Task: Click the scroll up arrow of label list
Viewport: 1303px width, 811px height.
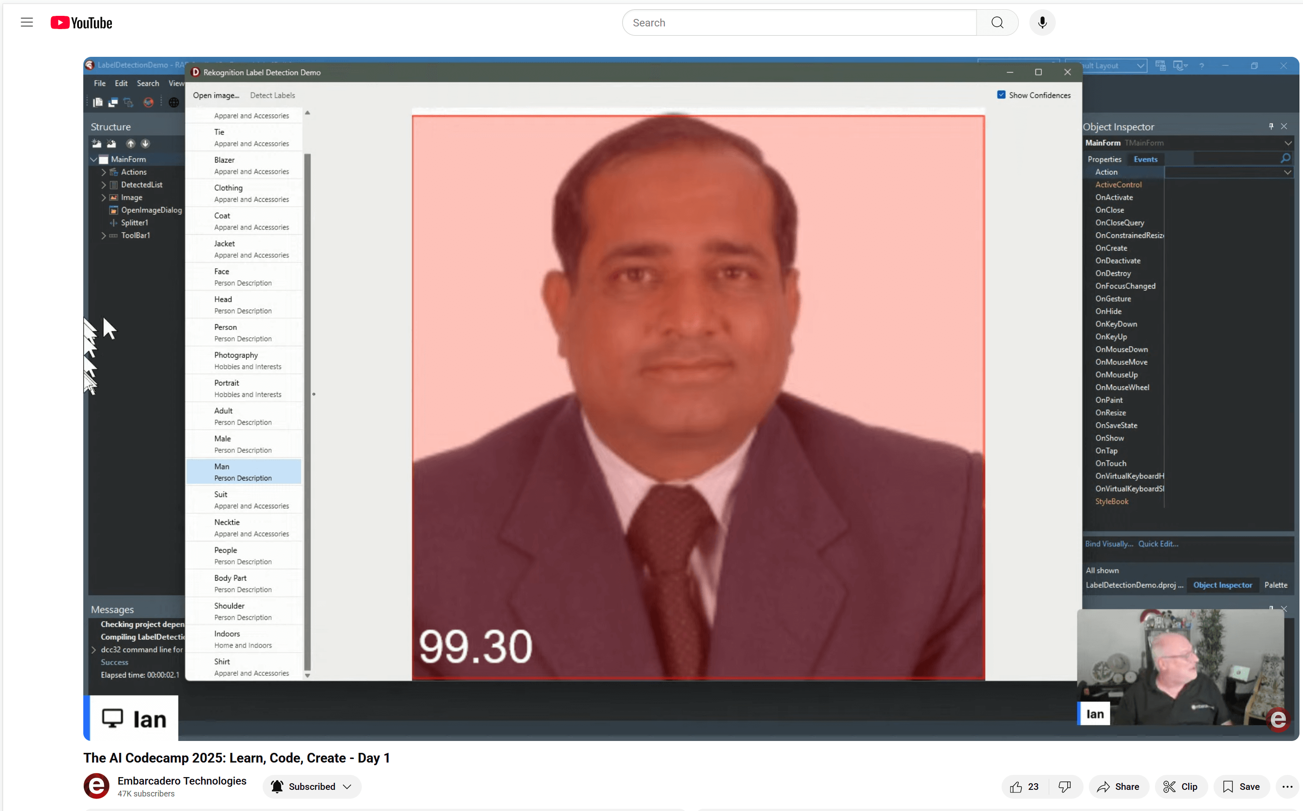Action: click(308, 113)
